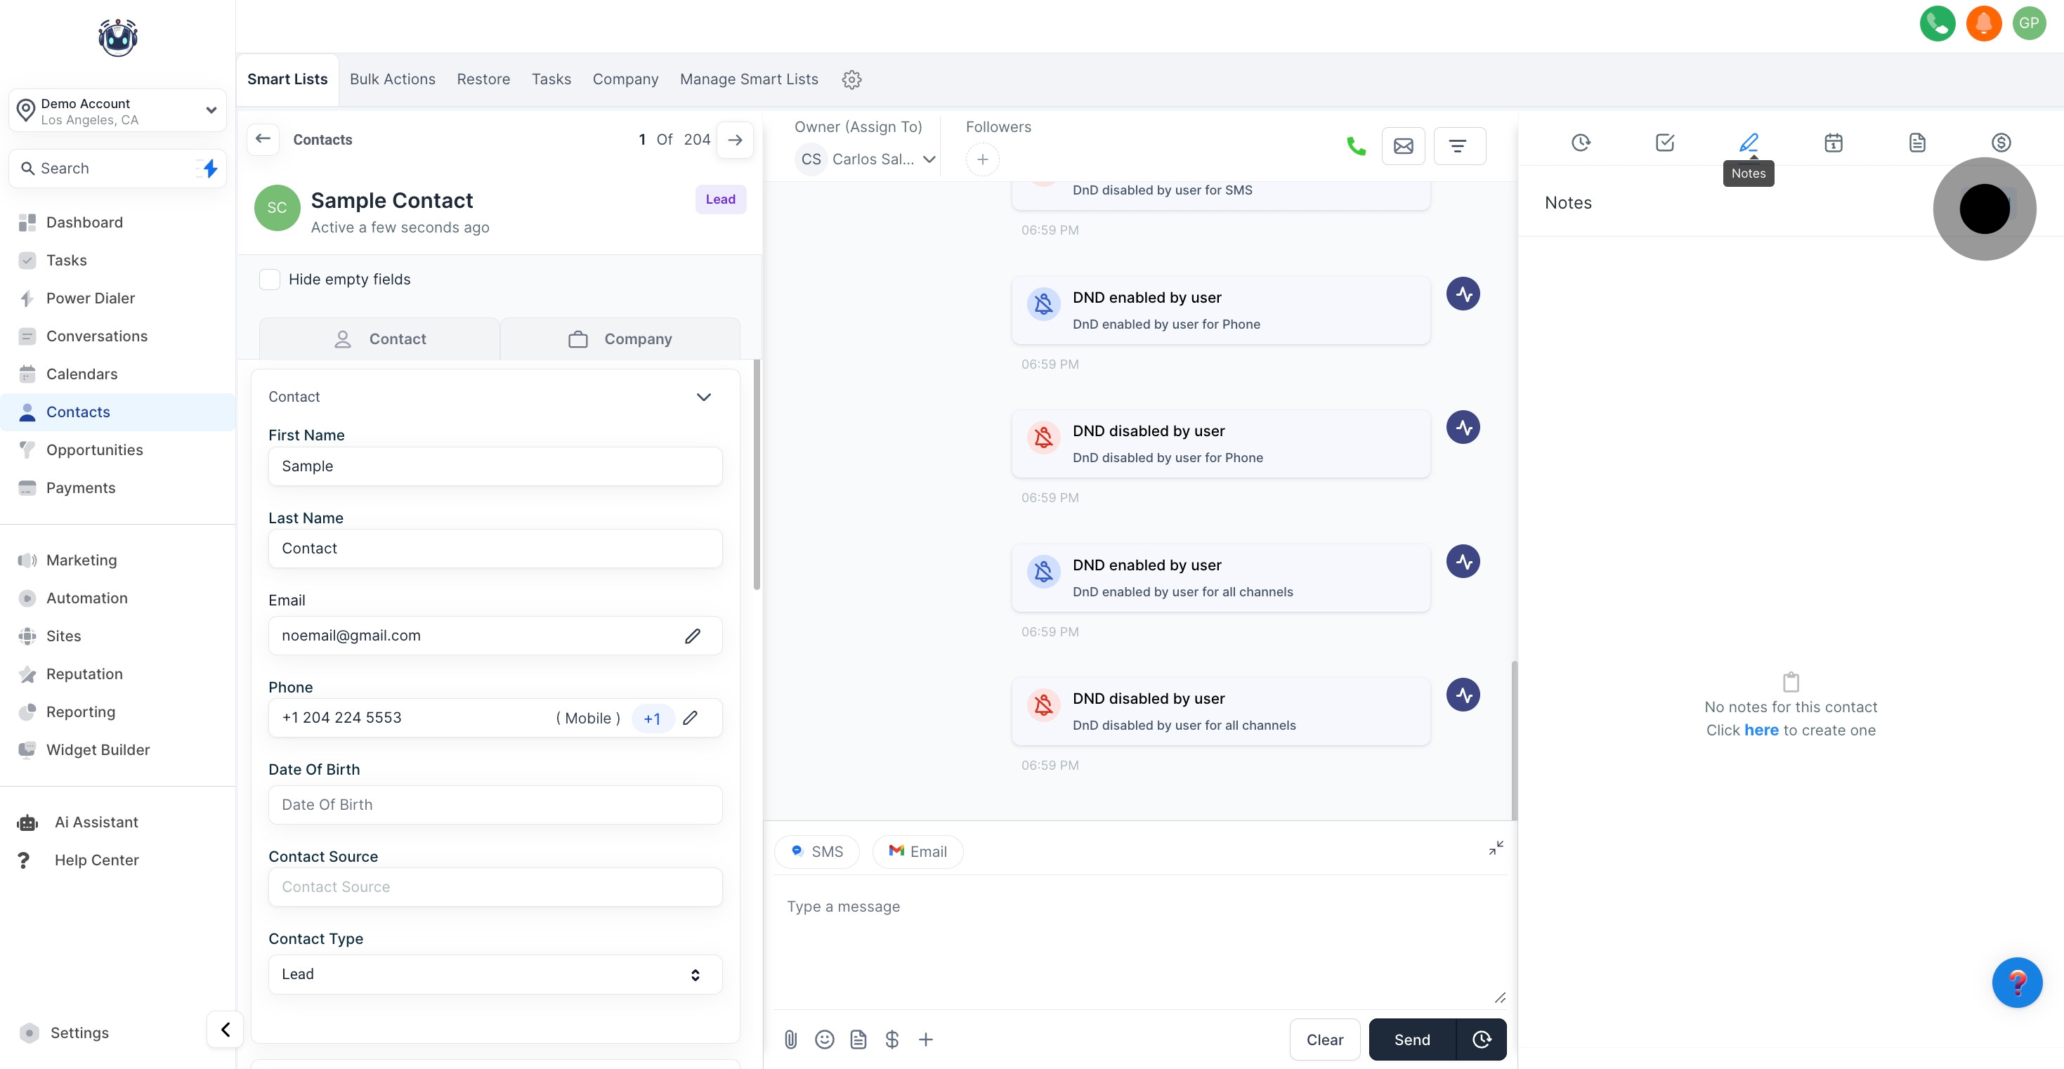Viewport: 2064px width, 1069px height.
Task: Open the email envelope icon in conversation header
Action: coord(1403,146)
